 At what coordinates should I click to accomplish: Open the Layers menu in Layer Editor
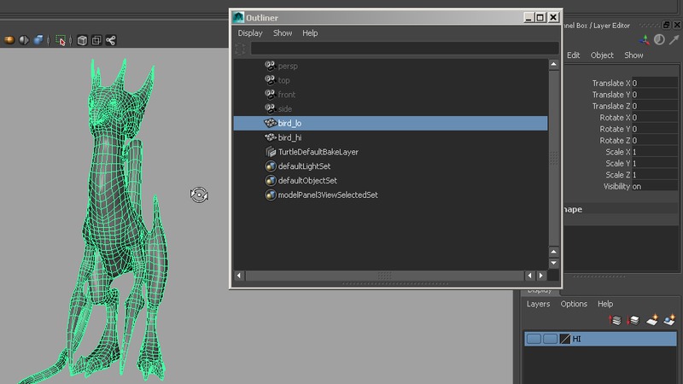tap(538, 304)
